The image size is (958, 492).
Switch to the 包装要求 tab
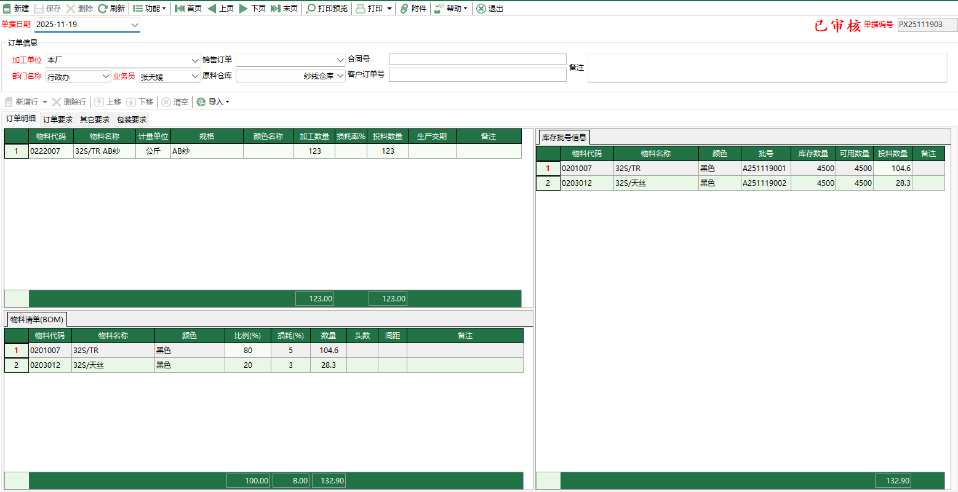[132, 120]
